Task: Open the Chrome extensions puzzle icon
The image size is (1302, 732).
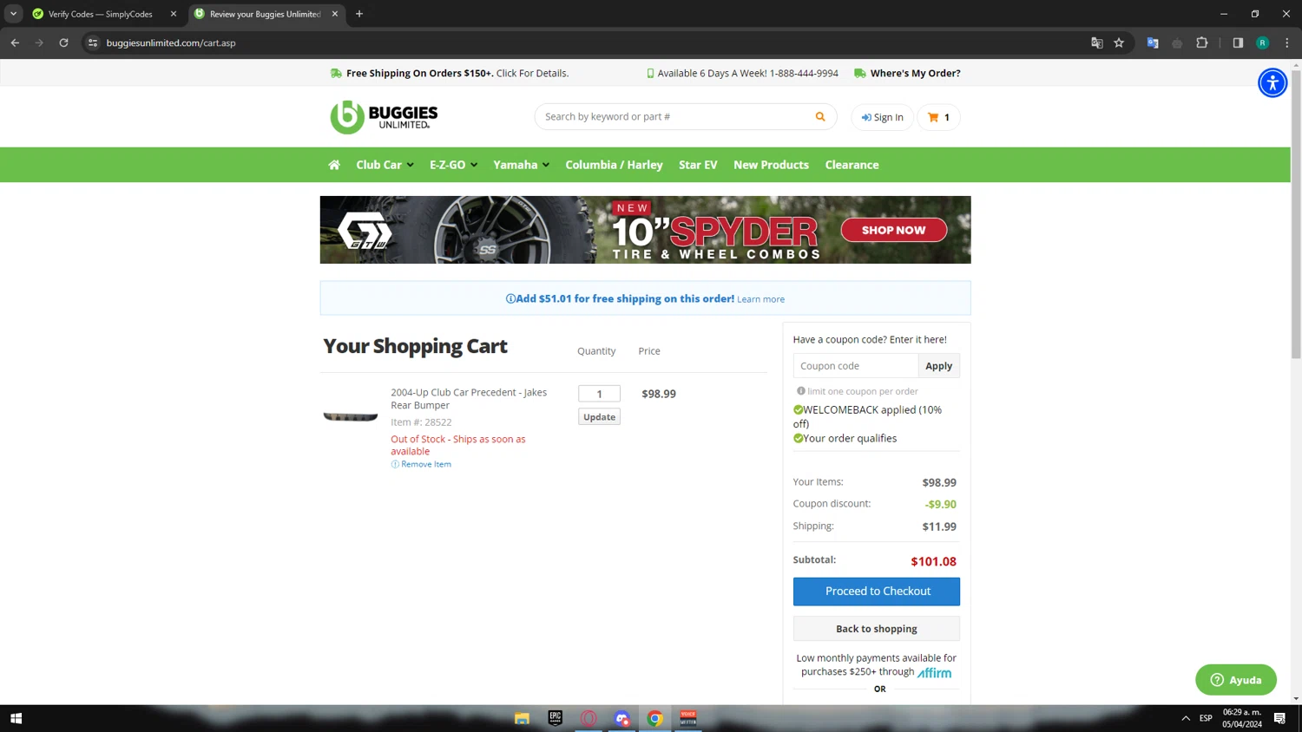Action: click(1202, 42)
